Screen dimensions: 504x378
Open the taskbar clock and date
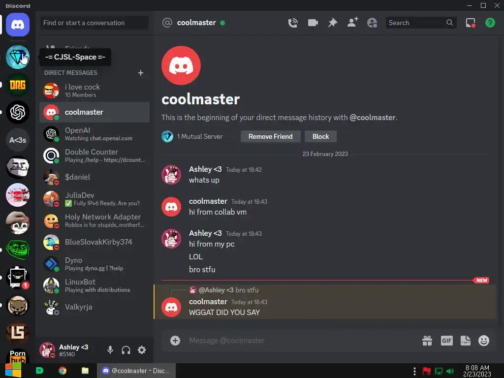[477, 371]
